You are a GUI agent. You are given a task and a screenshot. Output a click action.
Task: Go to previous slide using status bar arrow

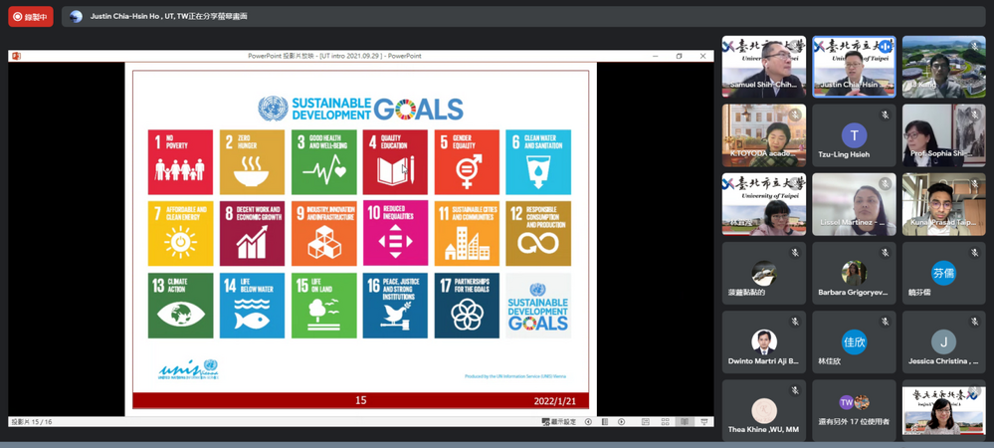[588, 421]
